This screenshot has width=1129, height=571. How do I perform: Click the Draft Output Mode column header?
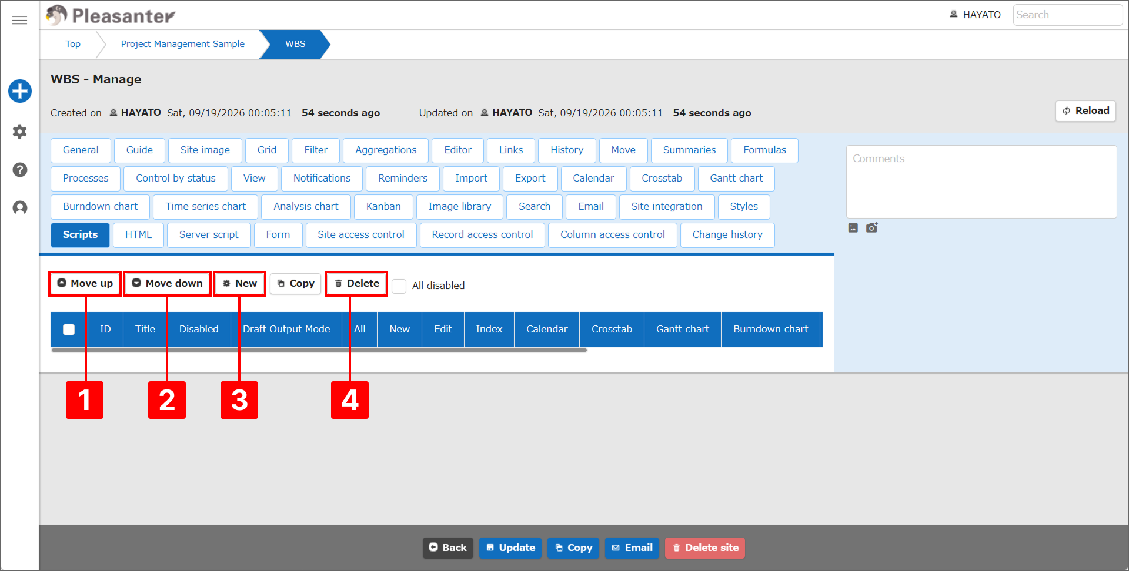pyautogui.click(x=286, y=330)
